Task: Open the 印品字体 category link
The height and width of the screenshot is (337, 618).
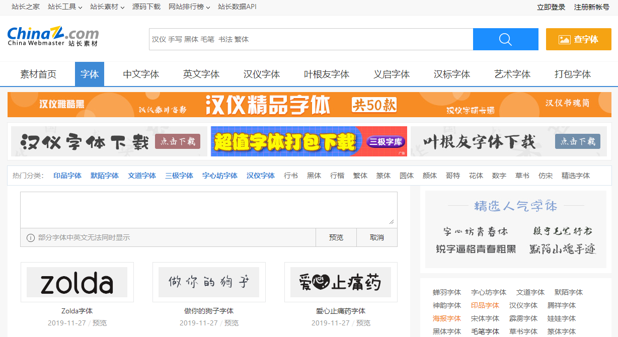Action: pos(67,175)
